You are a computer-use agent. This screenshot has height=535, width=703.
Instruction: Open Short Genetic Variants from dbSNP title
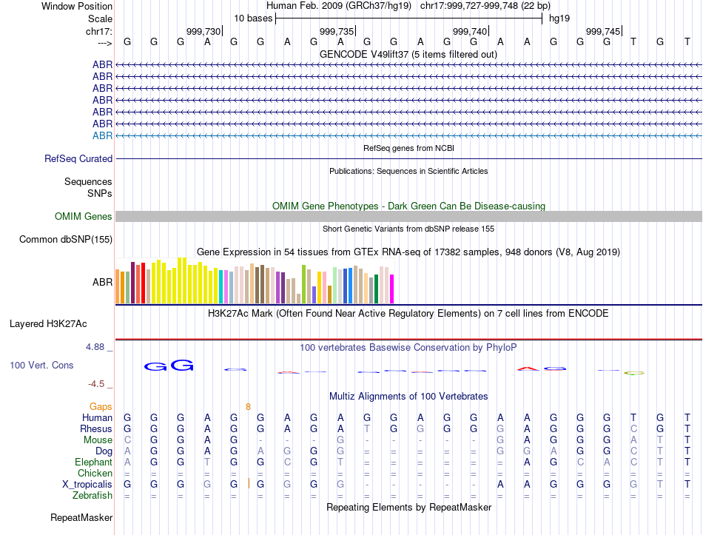coord(408,229)
